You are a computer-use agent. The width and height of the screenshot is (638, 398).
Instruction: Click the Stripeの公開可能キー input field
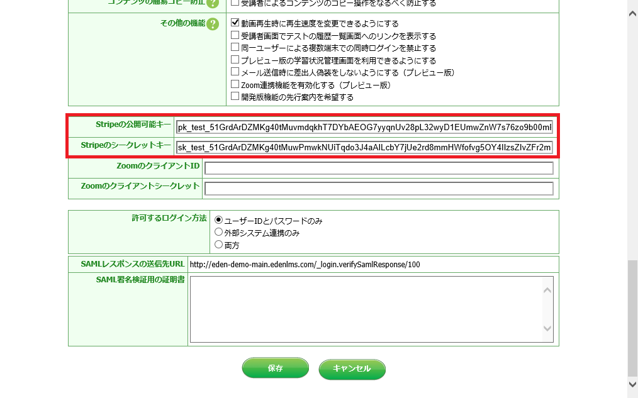point(364,127)
